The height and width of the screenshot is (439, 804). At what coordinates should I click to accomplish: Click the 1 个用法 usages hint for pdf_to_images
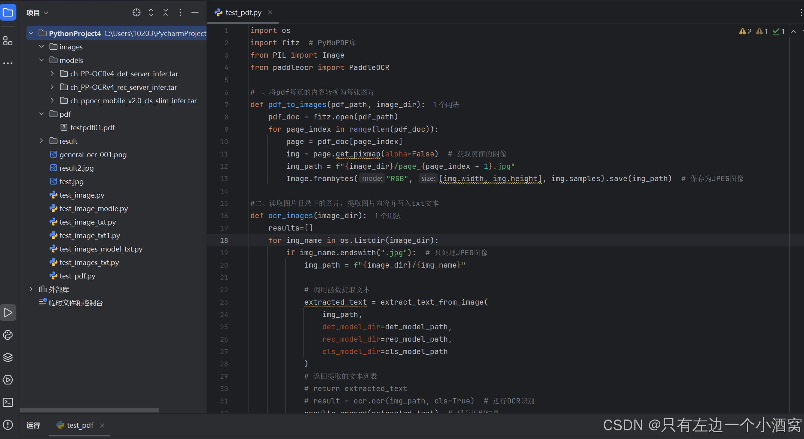[446, 105]
